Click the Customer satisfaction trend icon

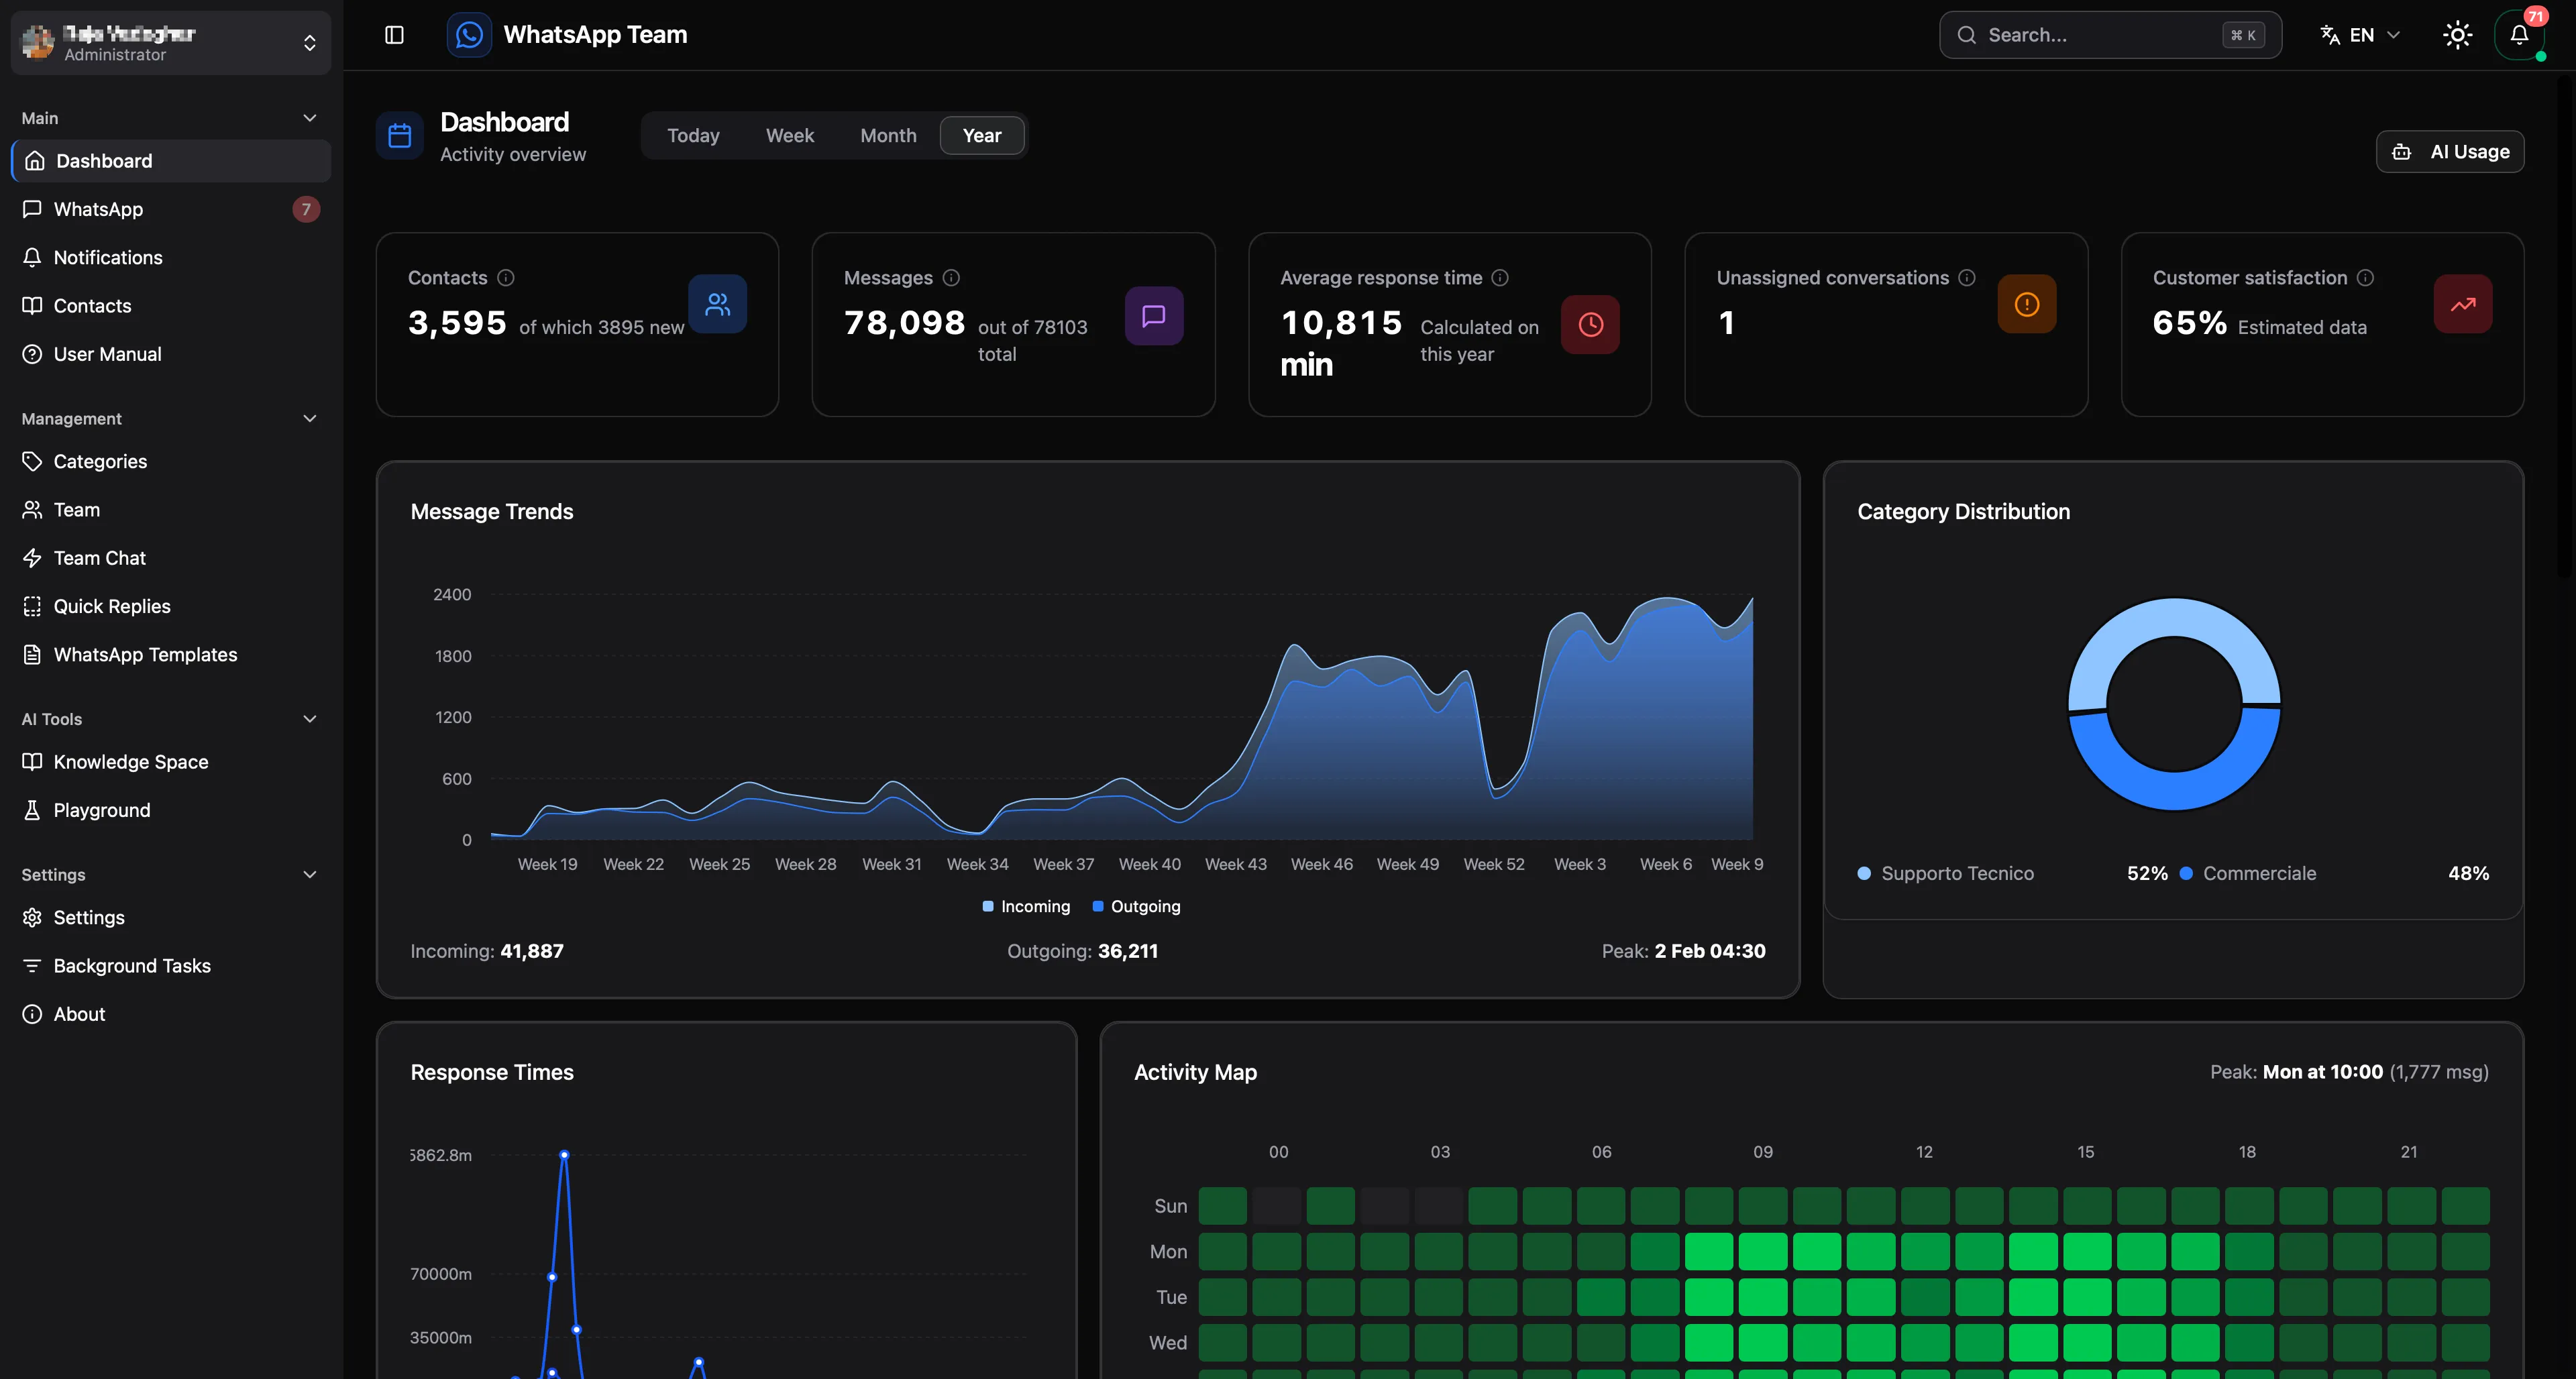click(x=2462, y=304)
